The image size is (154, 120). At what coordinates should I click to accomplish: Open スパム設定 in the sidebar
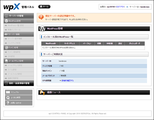[x=19, y=70]
